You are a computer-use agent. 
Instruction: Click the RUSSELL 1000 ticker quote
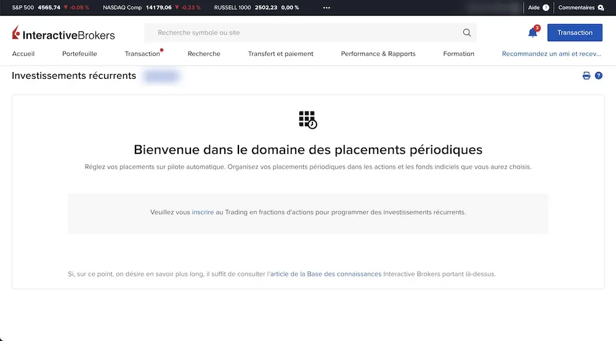click(x=256, y=7)
